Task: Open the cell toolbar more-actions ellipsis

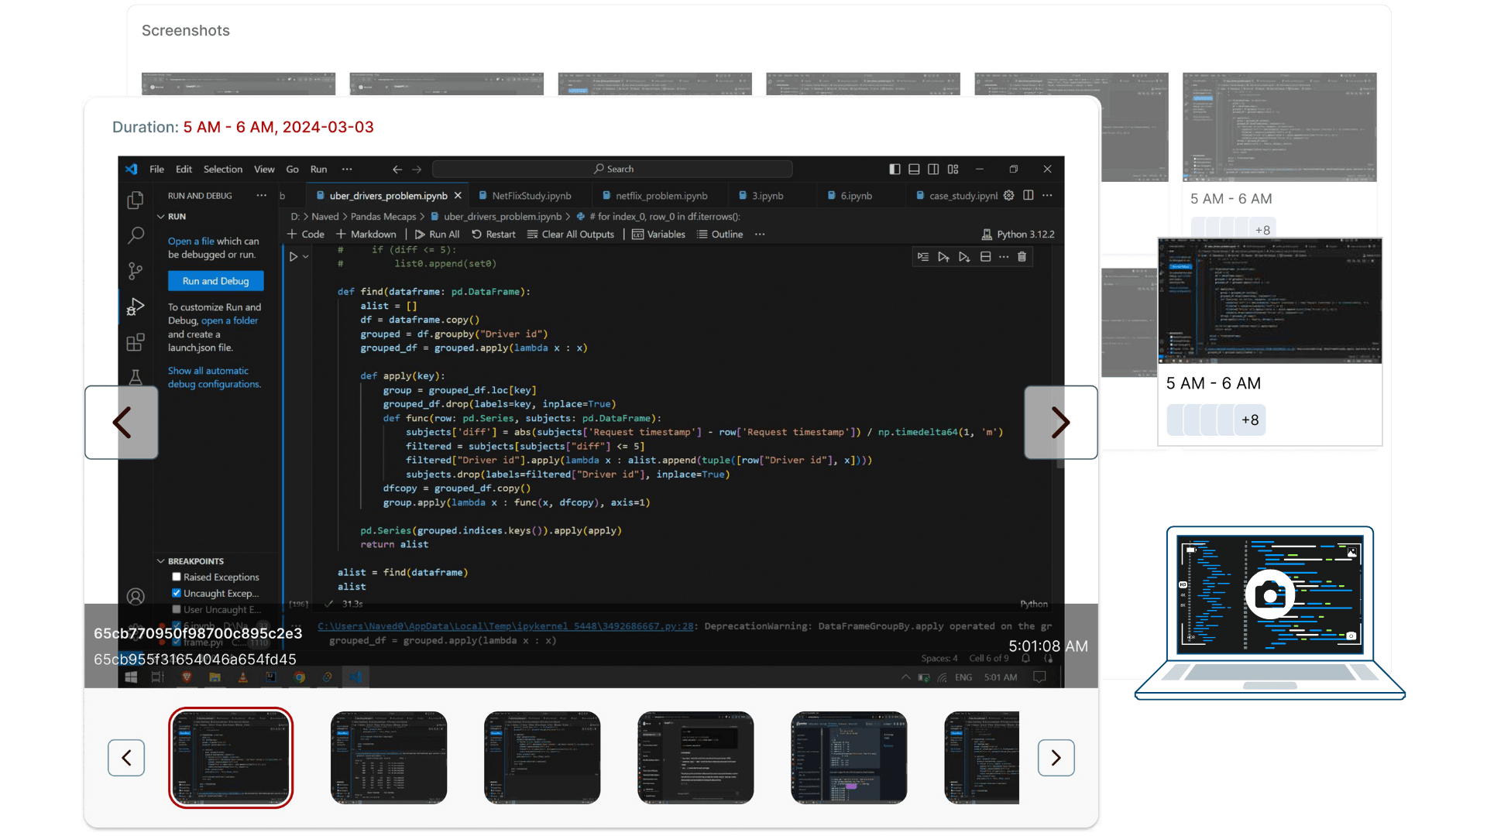Action: [x=1004, y=257]
